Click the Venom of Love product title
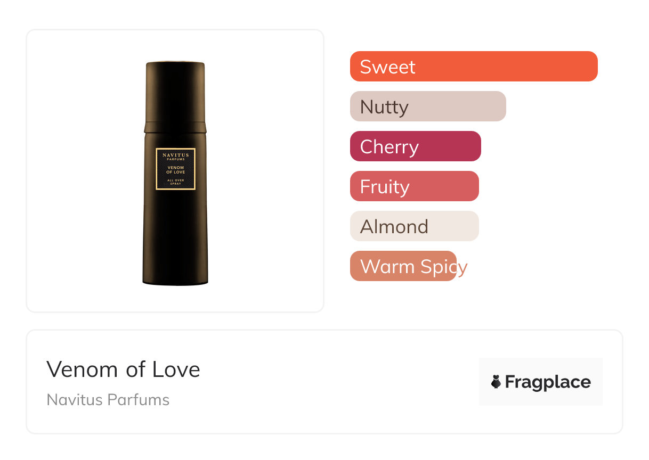This screenshot has width=649, height=460. pos(124,369)
